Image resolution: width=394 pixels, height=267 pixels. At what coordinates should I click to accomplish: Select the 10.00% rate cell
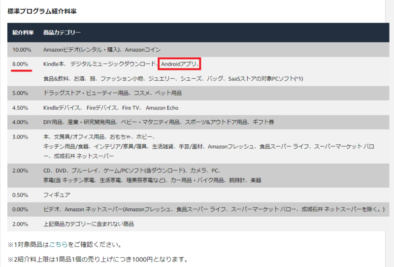(x=22, y=50)
